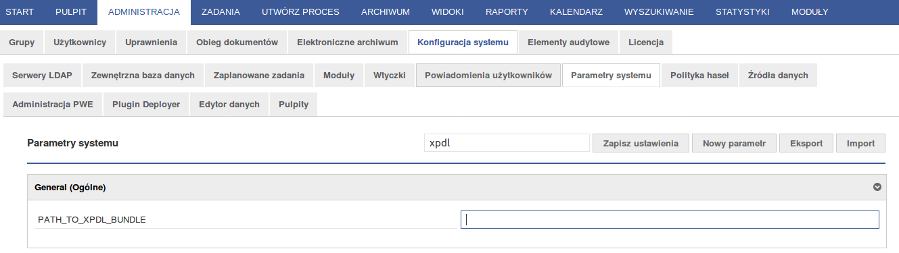
Task: Switch to the Użytkownicy tab
Action: click(x=80, y=42)
